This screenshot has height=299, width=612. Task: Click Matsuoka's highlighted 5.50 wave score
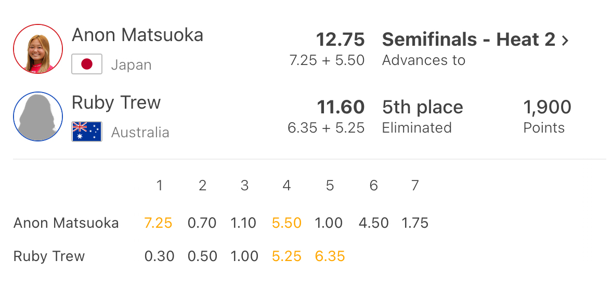tap(287, 223)
